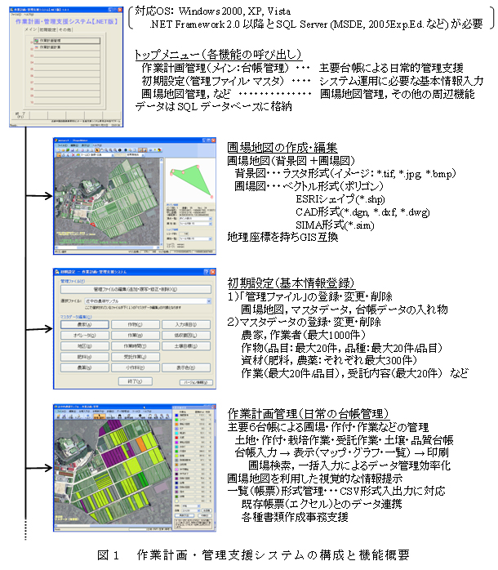
Task: Click the Open folder icon in ShapeMaker toolbar
Action: 63,149
